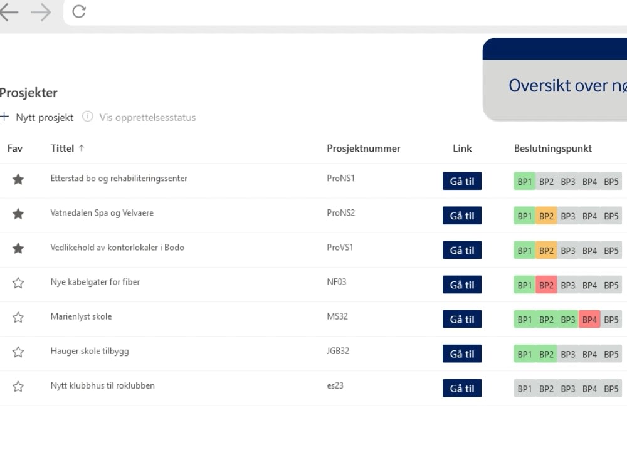Click the info icon beside Vis opprettelsesstatus

click(88, 117)
